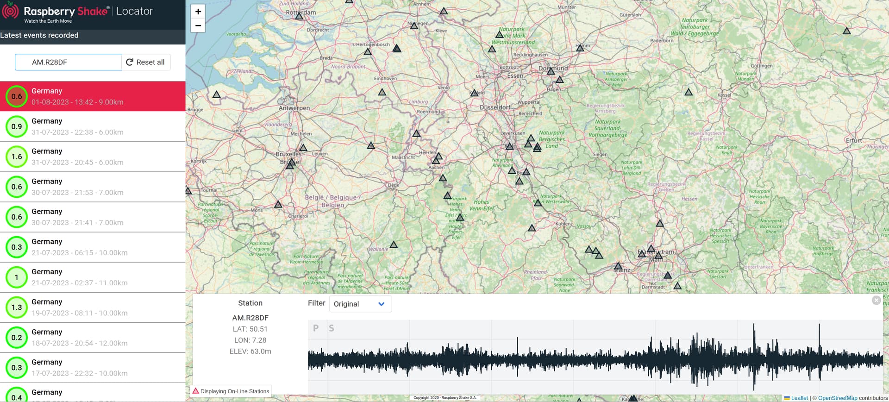Click station triangle south of Koblenz
Screen dimensions: 889x402
point(532,228)
